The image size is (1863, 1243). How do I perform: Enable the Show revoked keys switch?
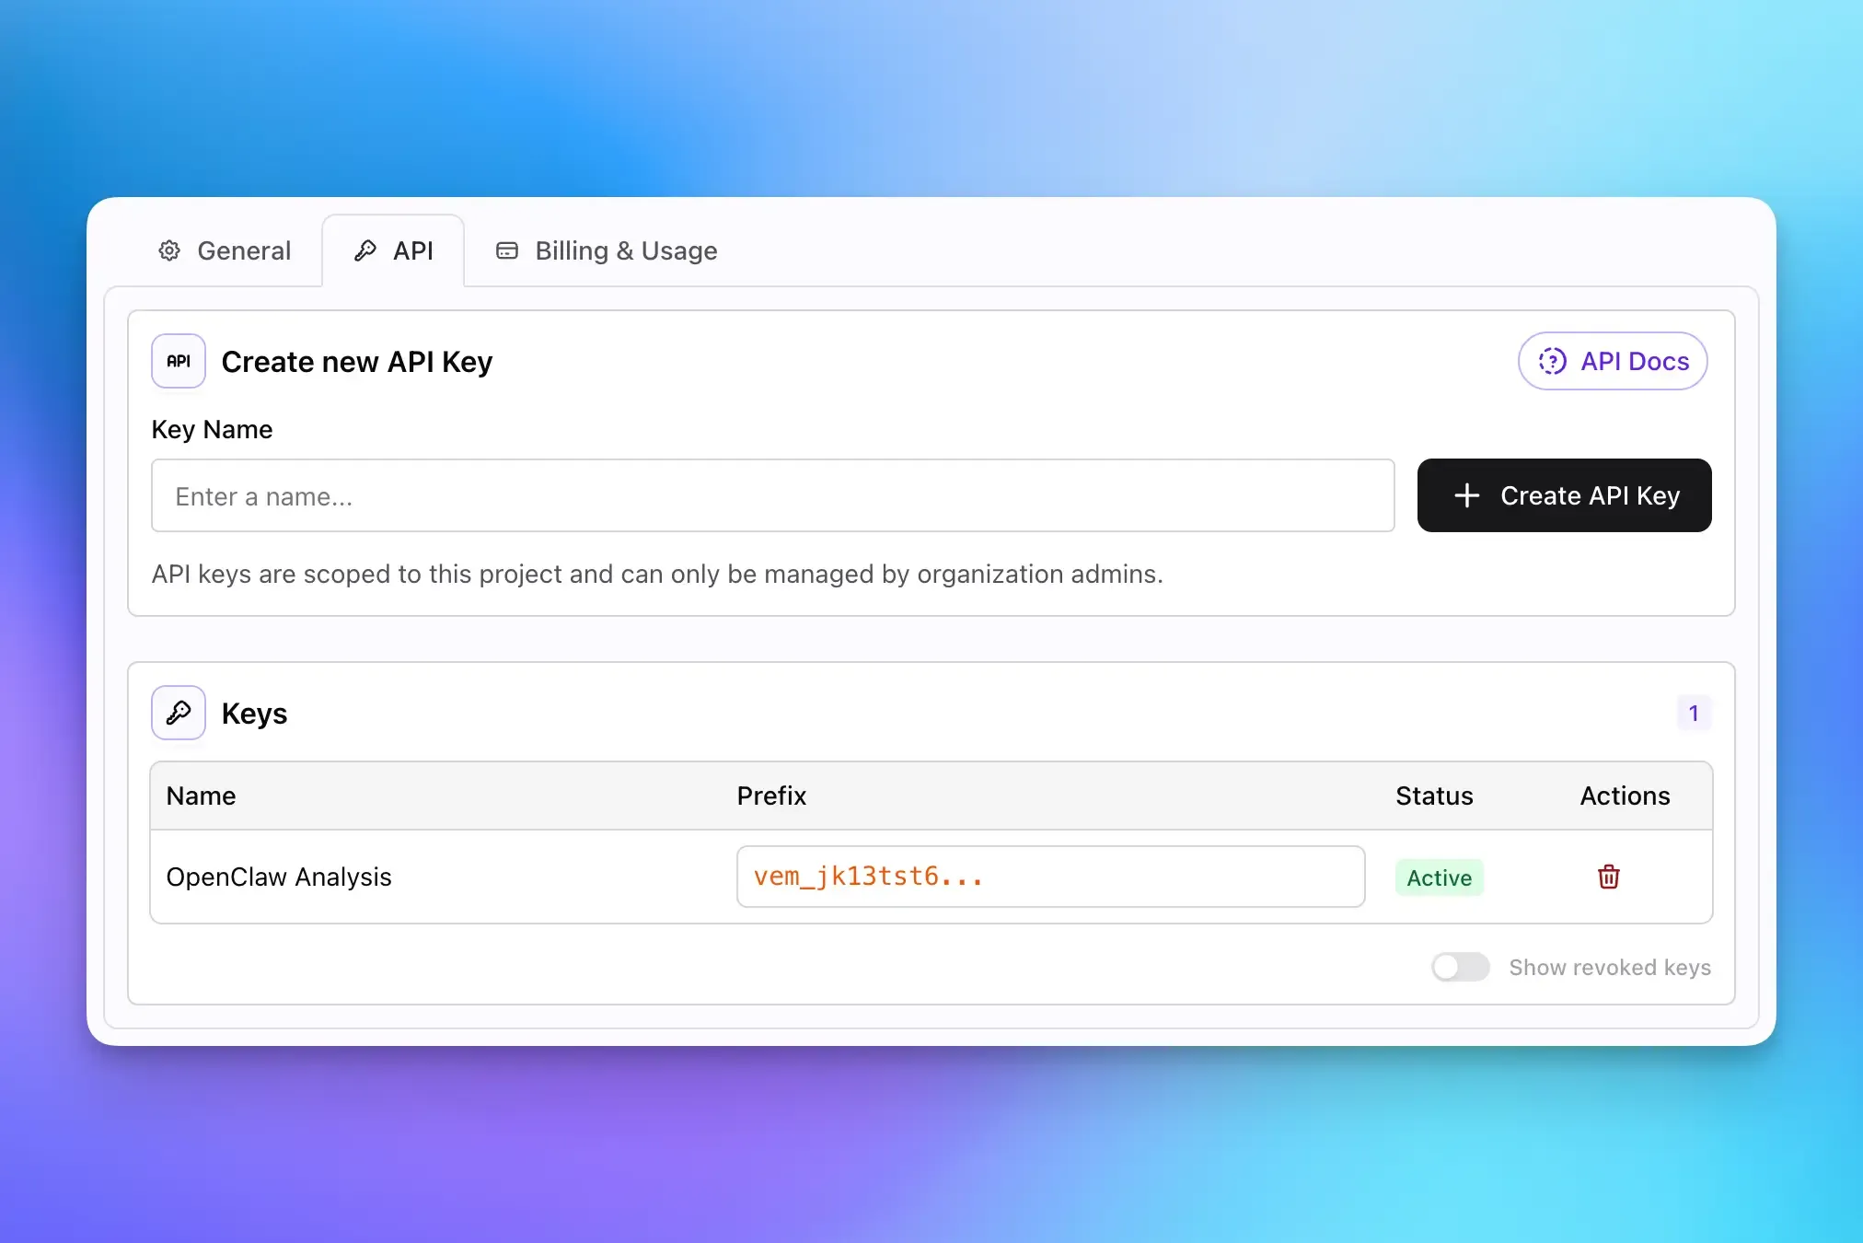(x=1460, y=967)
